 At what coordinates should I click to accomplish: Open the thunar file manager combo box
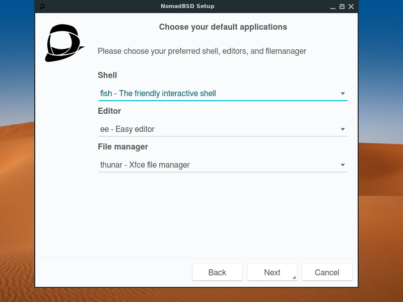click(223, 165)
